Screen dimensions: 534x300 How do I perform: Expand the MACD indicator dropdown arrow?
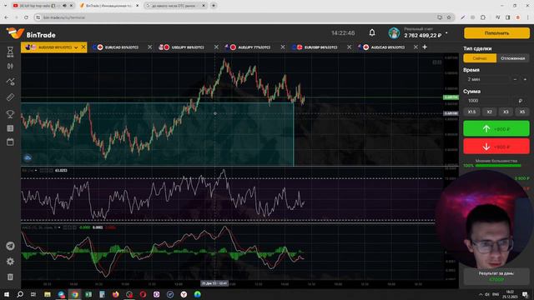click(59, 227)
